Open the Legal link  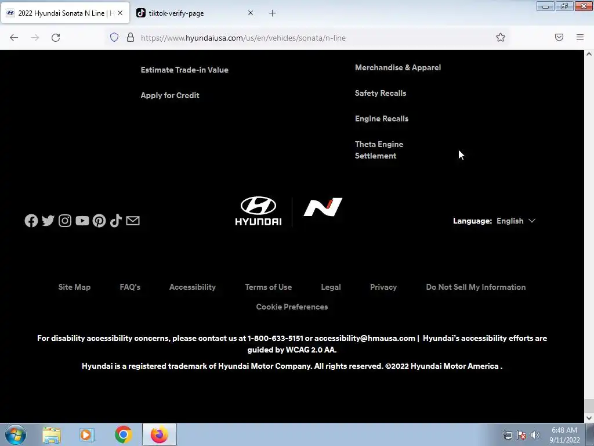point(331,287)
